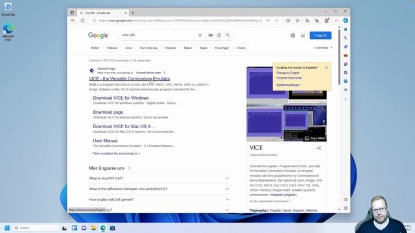Select the 'Nyheter' filter chip
The height and width of the screenshot is (233, 415).
pos(171,48)
